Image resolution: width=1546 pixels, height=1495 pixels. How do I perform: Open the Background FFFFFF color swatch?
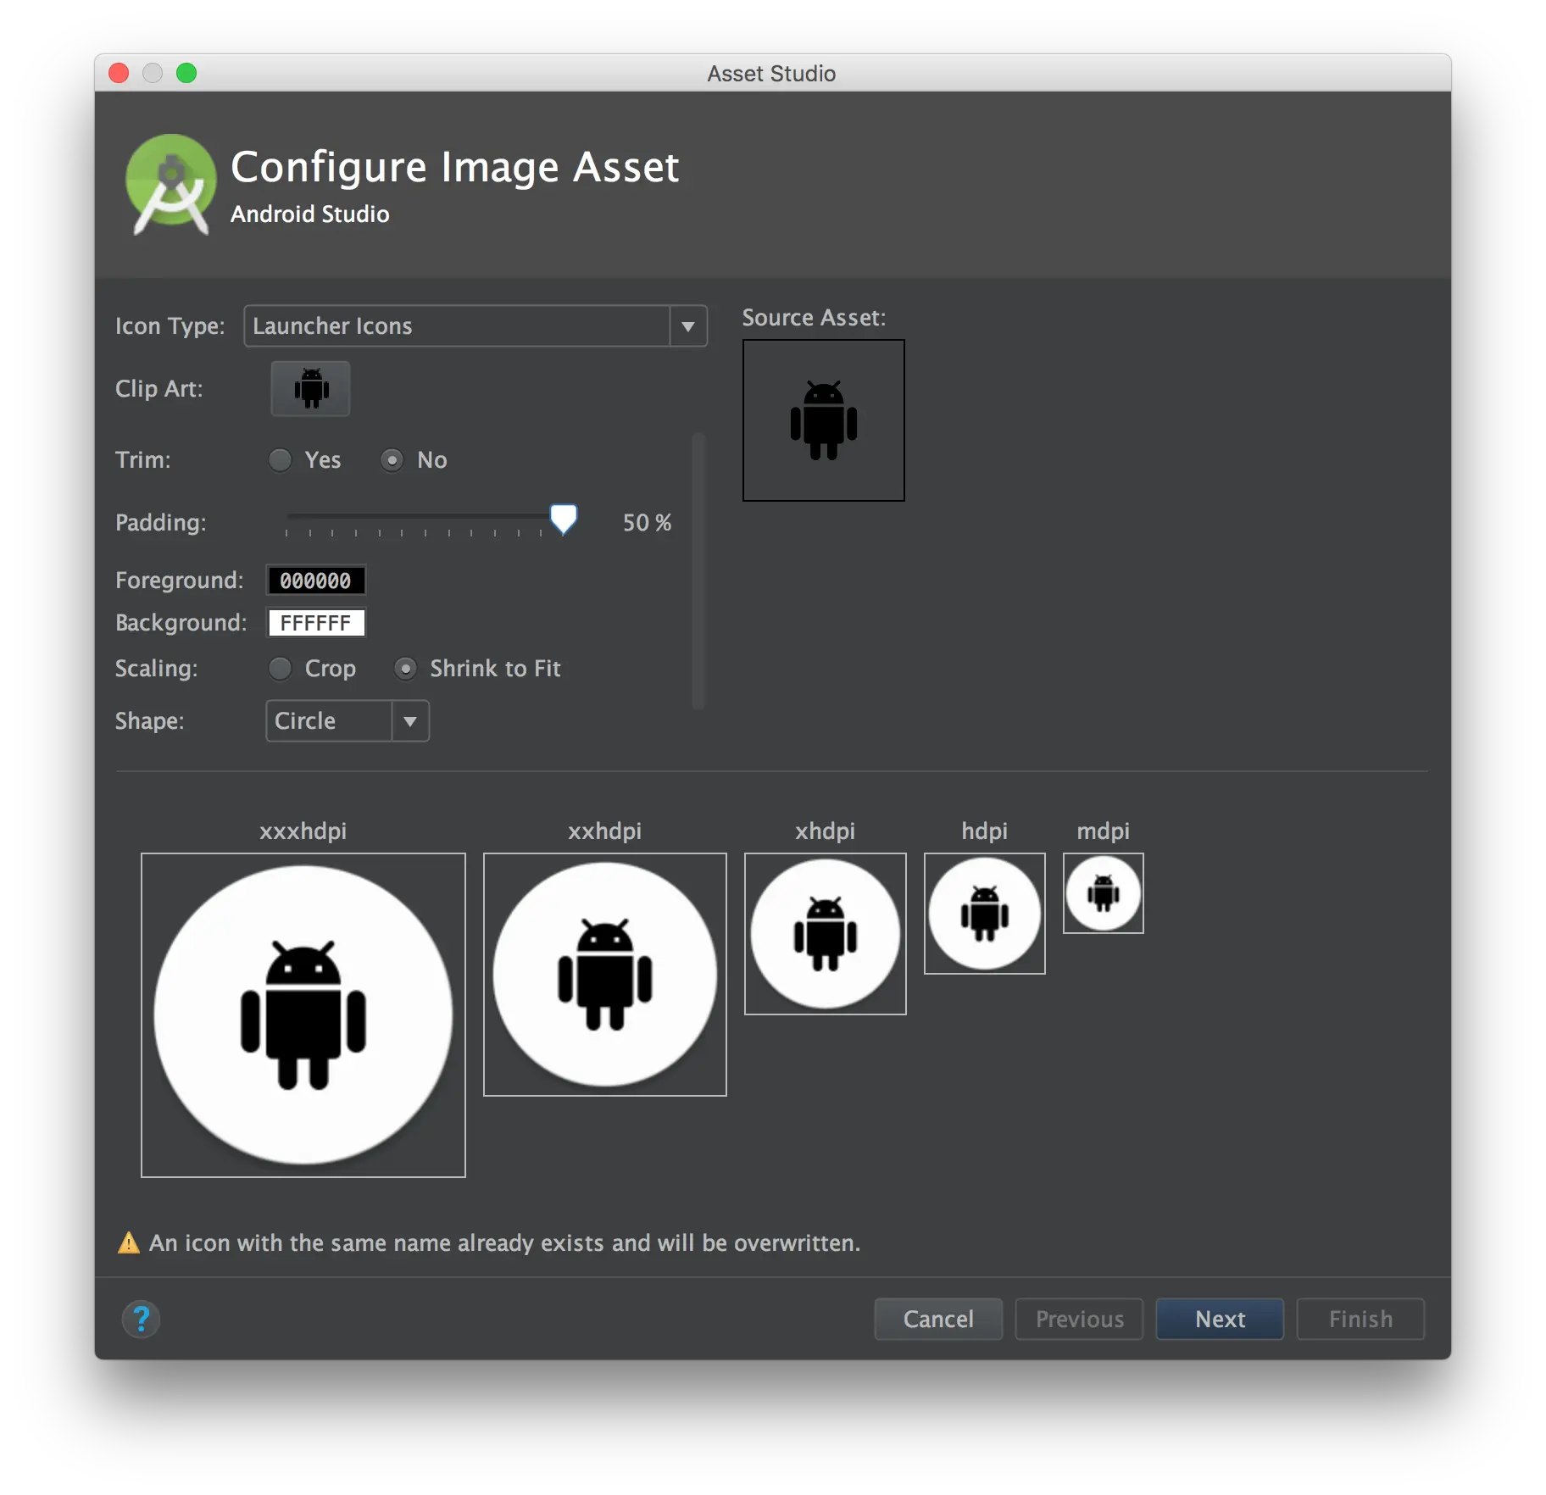click(x=316, y=623)
